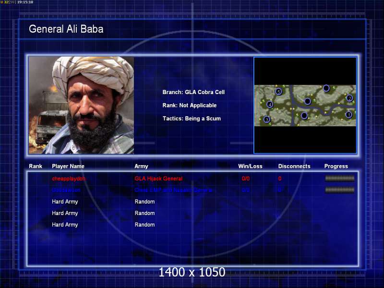
Task: Click the General Ali Baba portrait image
Action: pyautogui.click(x=81, y=105)
